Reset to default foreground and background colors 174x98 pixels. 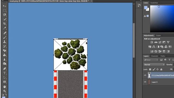pyautogui.click(x=3, y=95)
